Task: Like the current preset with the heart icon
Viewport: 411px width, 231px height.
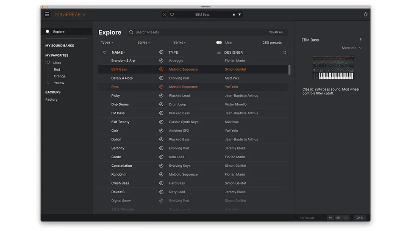Action: [x=172, y=14]
